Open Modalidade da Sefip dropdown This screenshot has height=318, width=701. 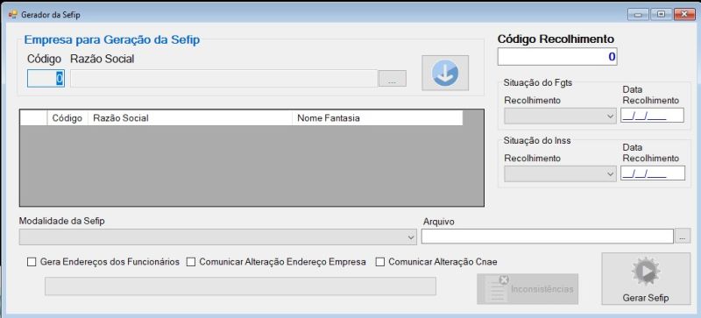217,237
